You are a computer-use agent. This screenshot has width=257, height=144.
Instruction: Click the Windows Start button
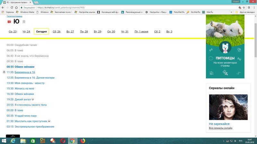[4, 141]
